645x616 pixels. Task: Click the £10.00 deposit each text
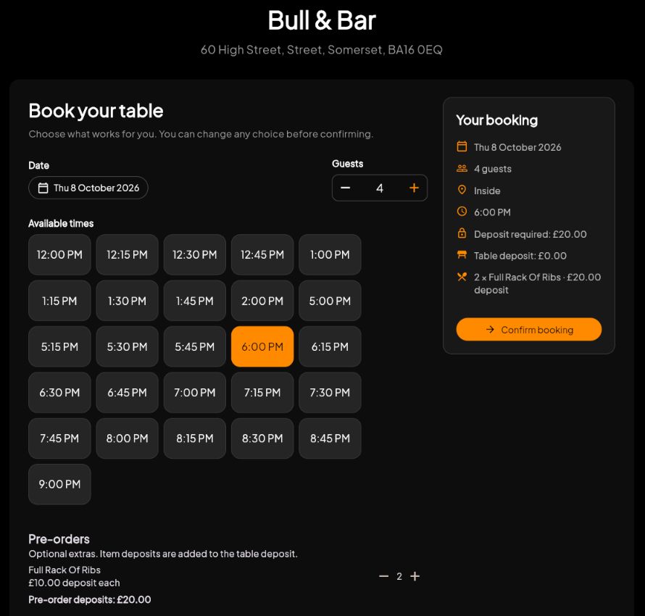tap(74, 583)
